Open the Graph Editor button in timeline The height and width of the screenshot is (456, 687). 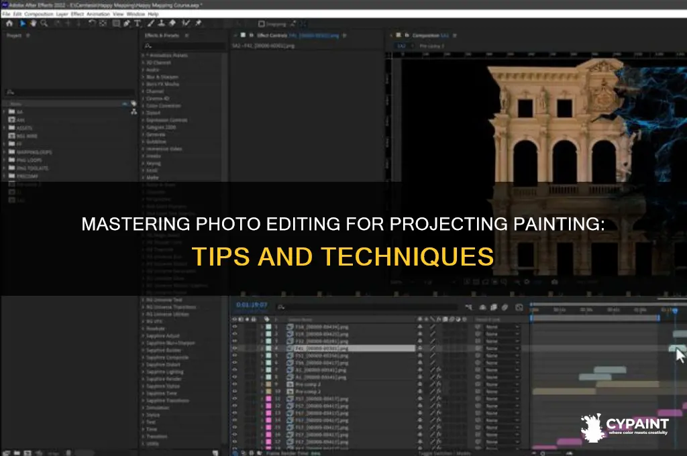click(519, 308)
